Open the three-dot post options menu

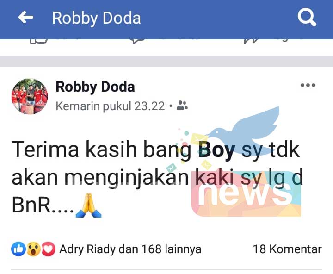click(308, 85)
